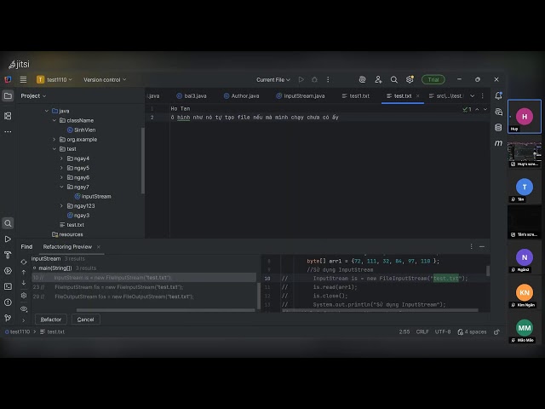Screen dimensions: 545x409
Task: Click the Cancel button
Action: (x=85, y=320)
